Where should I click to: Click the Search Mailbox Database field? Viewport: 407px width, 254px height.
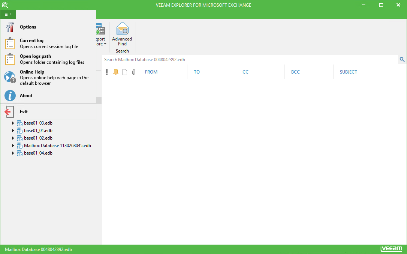[250, 60]
